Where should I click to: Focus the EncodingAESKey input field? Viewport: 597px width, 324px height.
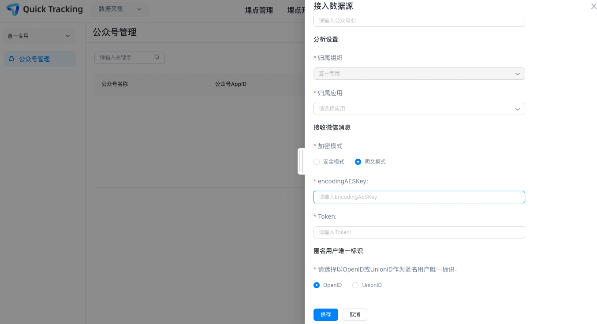419,197
